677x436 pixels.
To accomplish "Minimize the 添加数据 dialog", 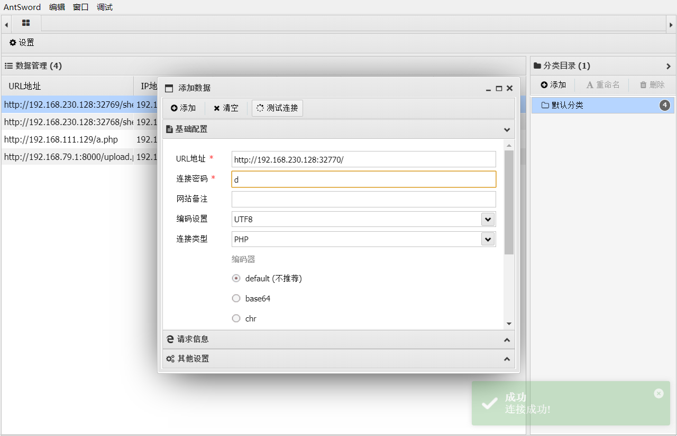I will [489, 89].
